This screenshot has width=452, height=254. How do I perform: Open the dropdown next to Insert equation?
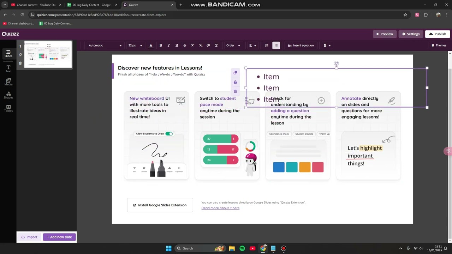(x=327, y=45)
